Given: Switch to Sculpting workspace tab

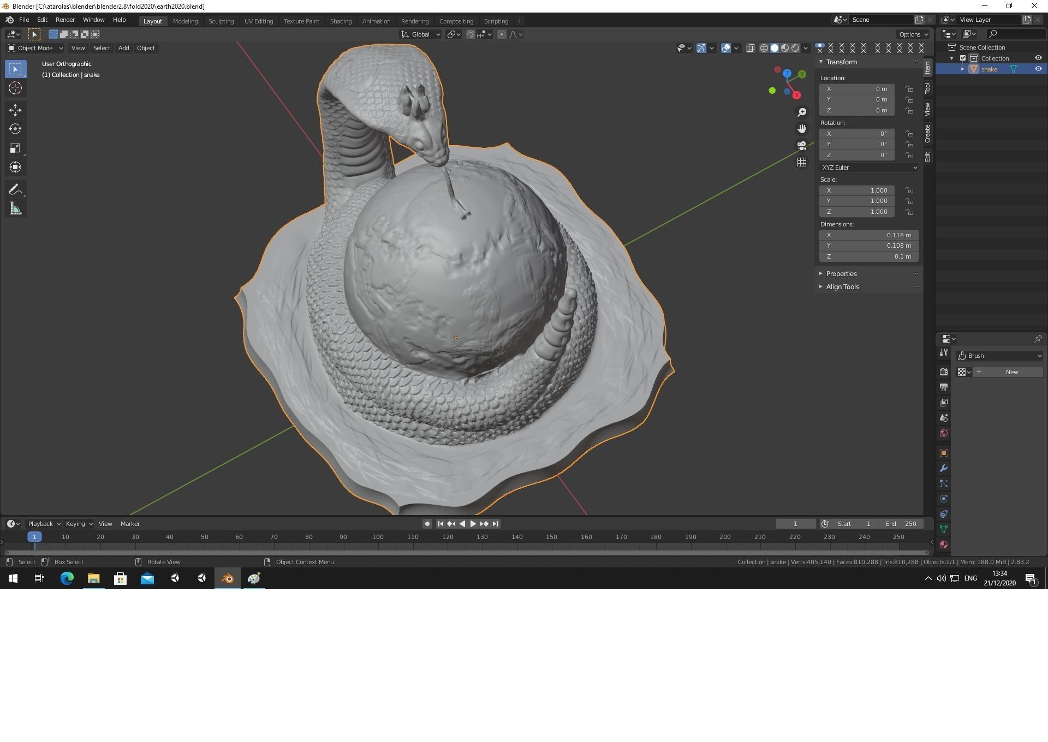Looking at the screenshot, I should click(221, 21).
